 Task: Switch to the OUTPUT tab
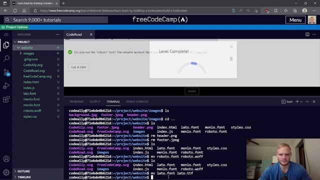pos(95,101)
